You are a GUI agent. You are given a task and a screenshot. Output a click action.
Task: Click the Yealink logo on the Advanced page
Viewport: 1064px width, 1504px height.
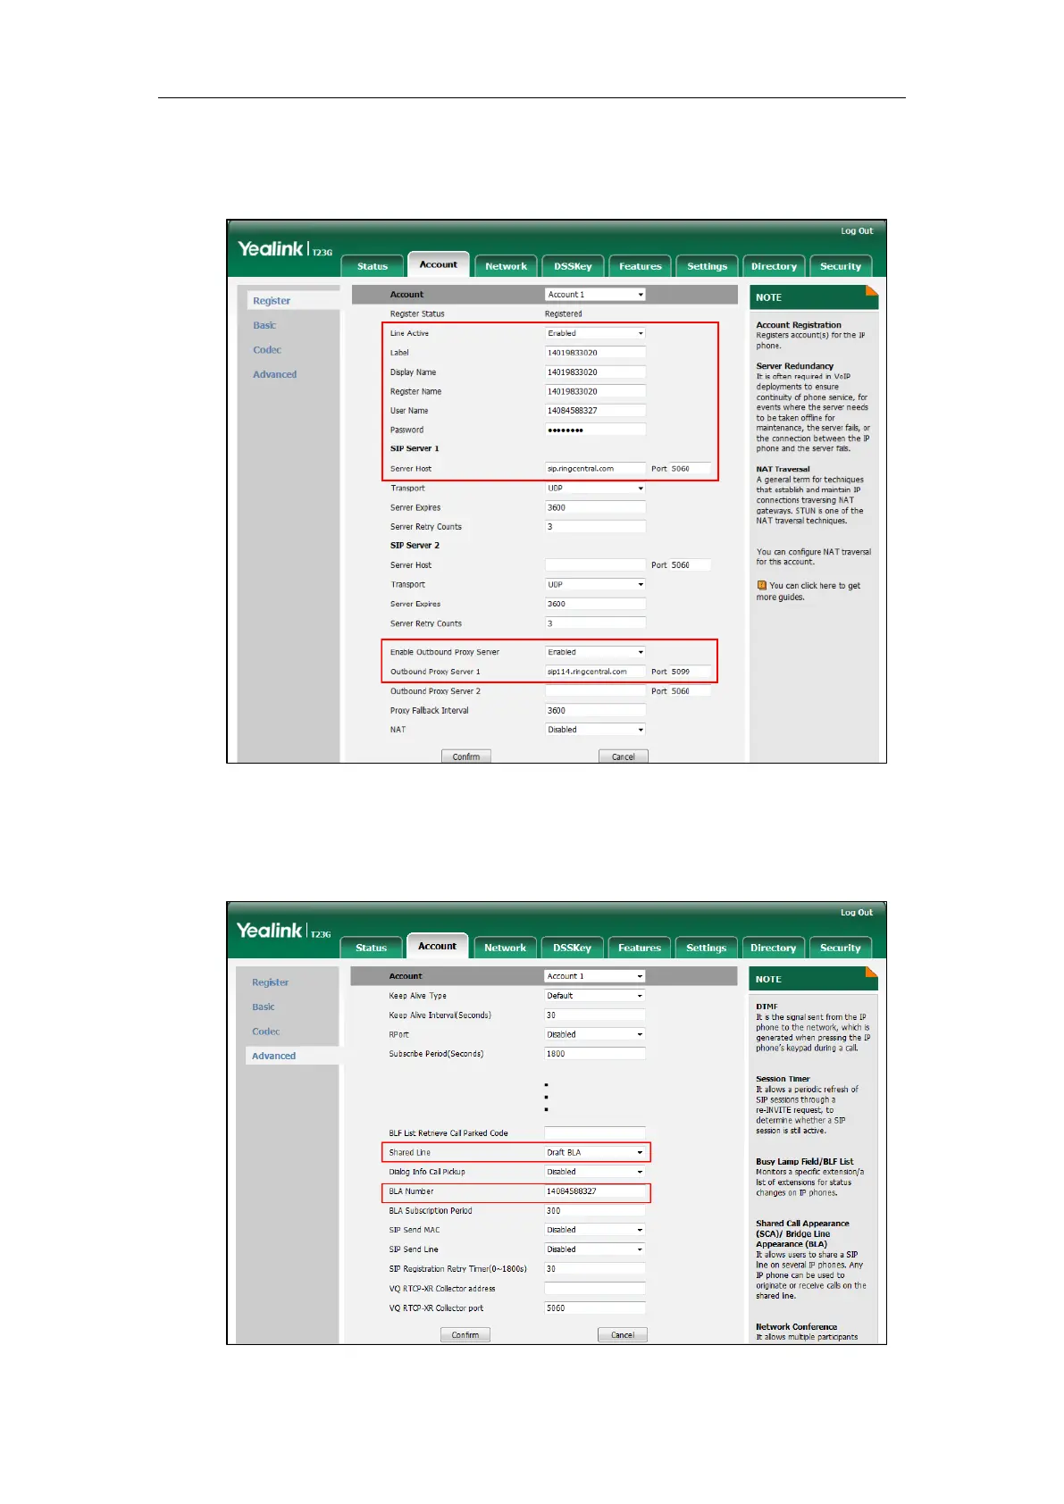point(270,931)
